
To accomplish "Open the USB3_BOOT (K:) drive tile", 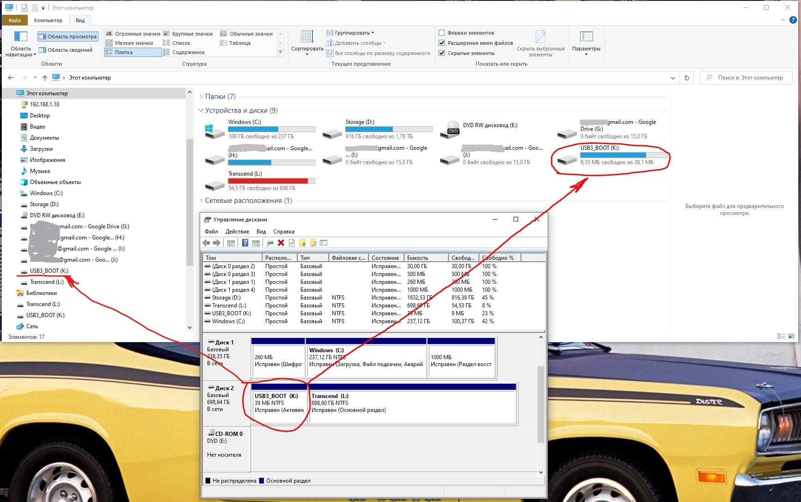I will [x=612, y=155].
